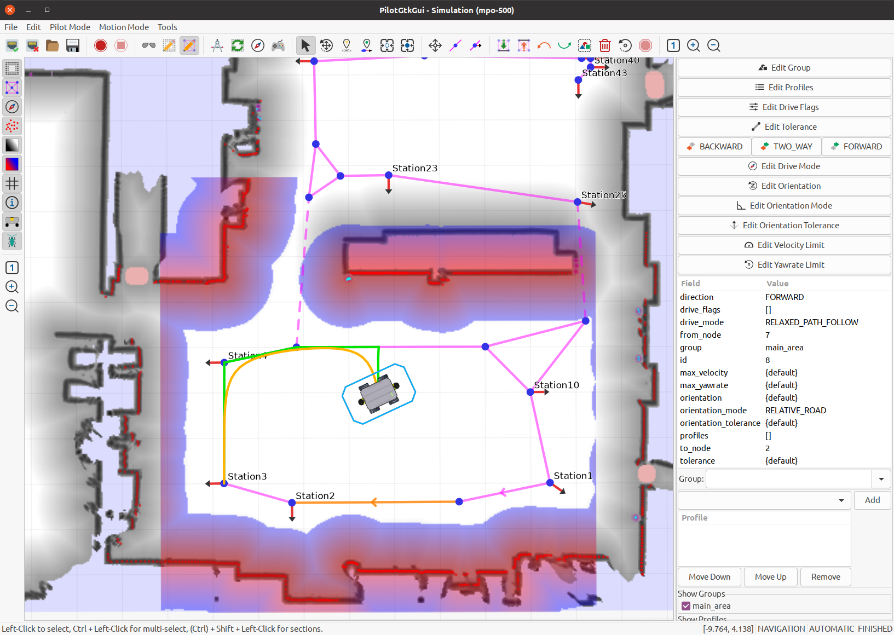Open the gamepad manual control tool

point(278,45)
